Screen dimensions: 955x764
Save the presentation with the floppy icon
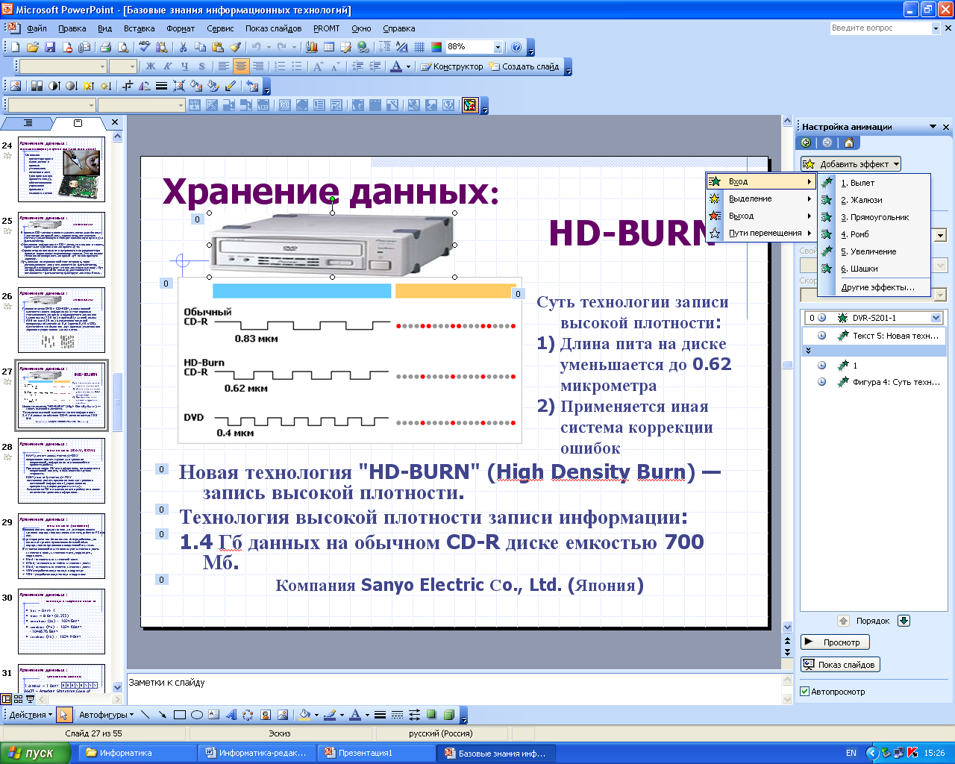tap(50, 47)
